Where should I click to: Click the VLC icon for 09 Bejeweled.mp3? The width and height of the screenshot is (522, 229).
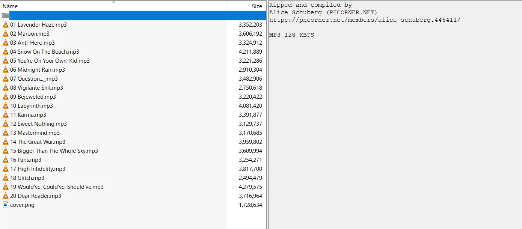[x=6, y=97]
